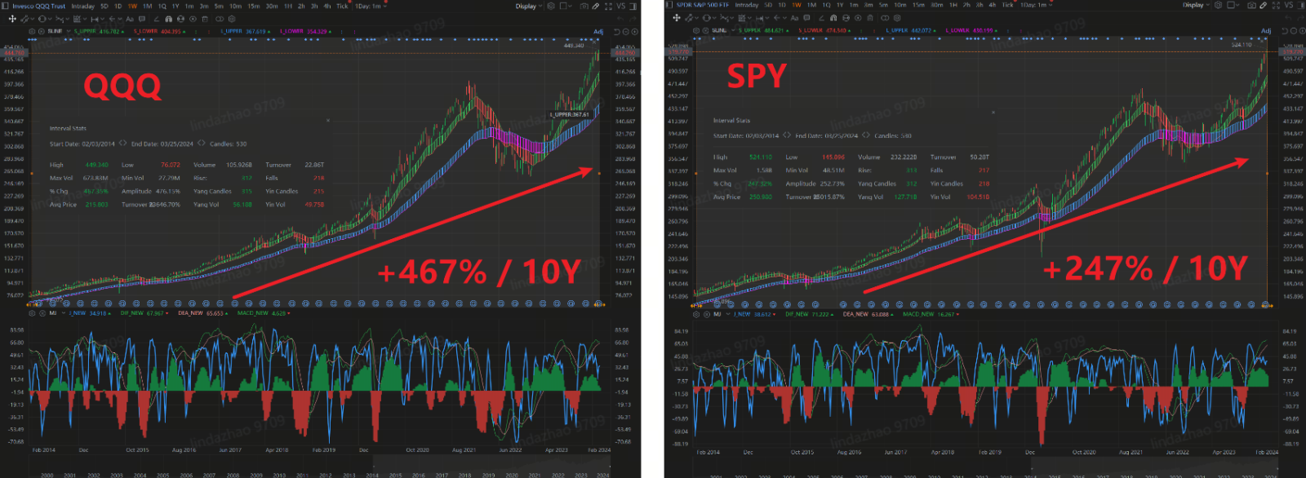Click VS compare button in QQQ chart

pyautogui.click(x=620, y=6)
